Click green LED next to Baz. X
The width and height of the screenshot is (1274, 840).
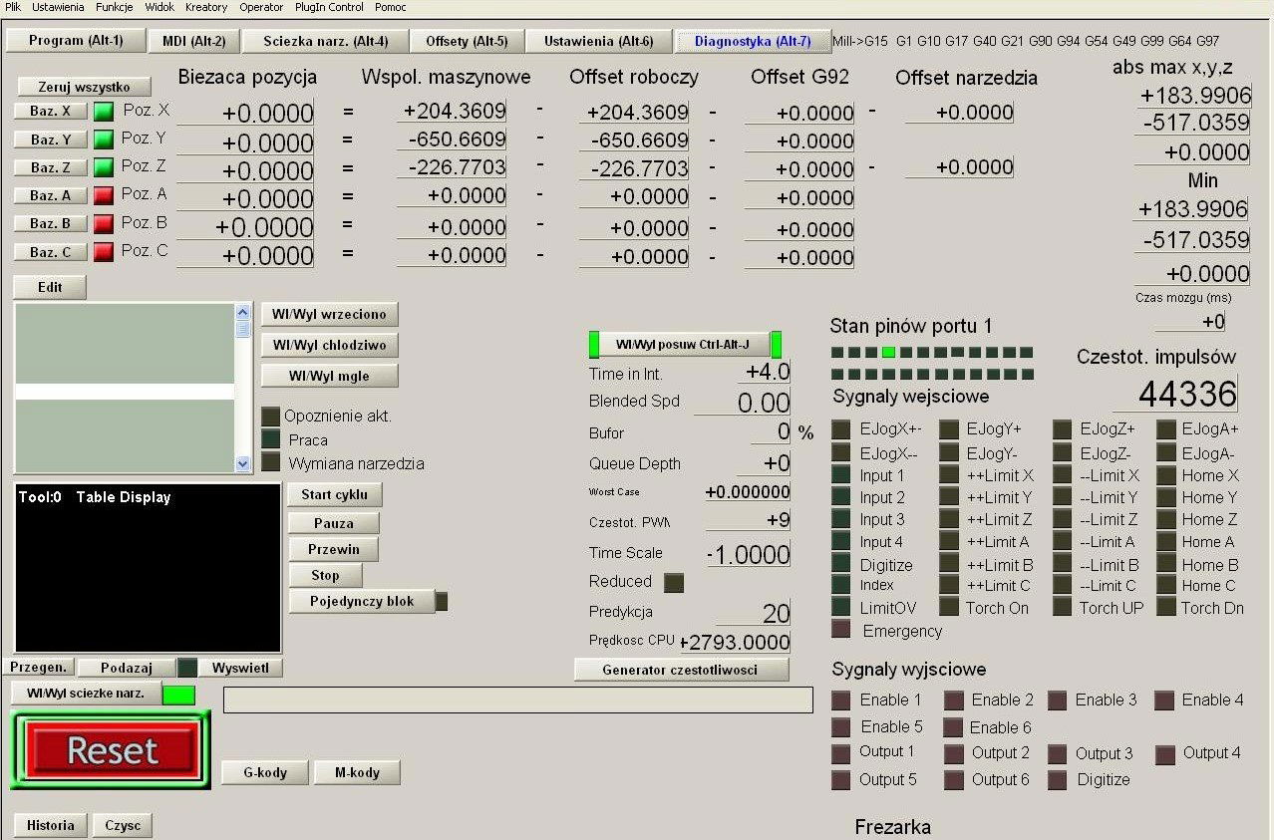pyautogui.click(x=104, y=112)
